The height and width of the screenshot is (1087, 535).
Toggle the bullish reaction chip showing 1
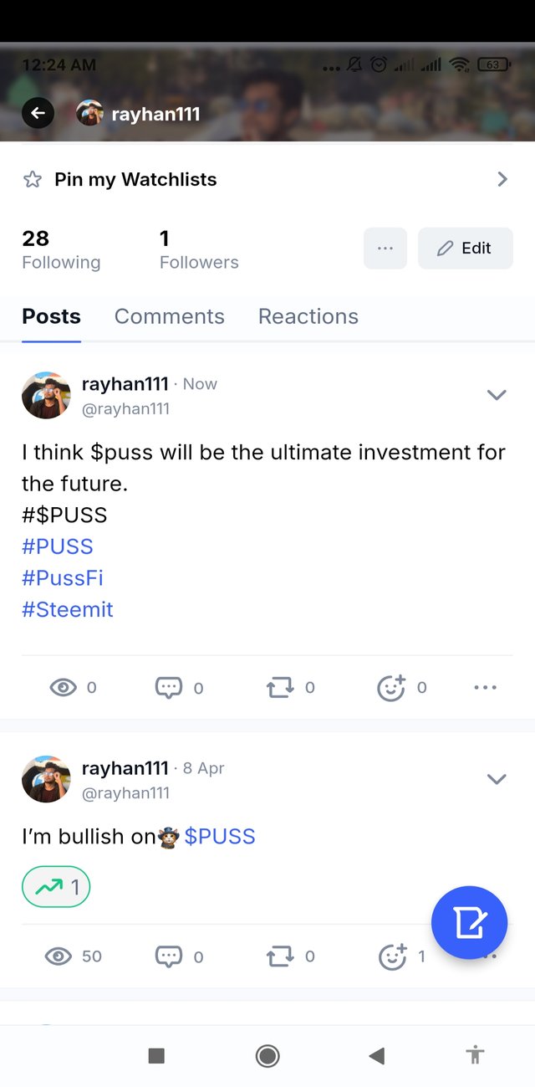[x=56, y=887]
